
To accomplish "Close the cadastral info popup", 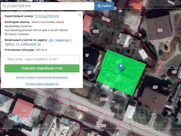I will [x=79, y=14].
